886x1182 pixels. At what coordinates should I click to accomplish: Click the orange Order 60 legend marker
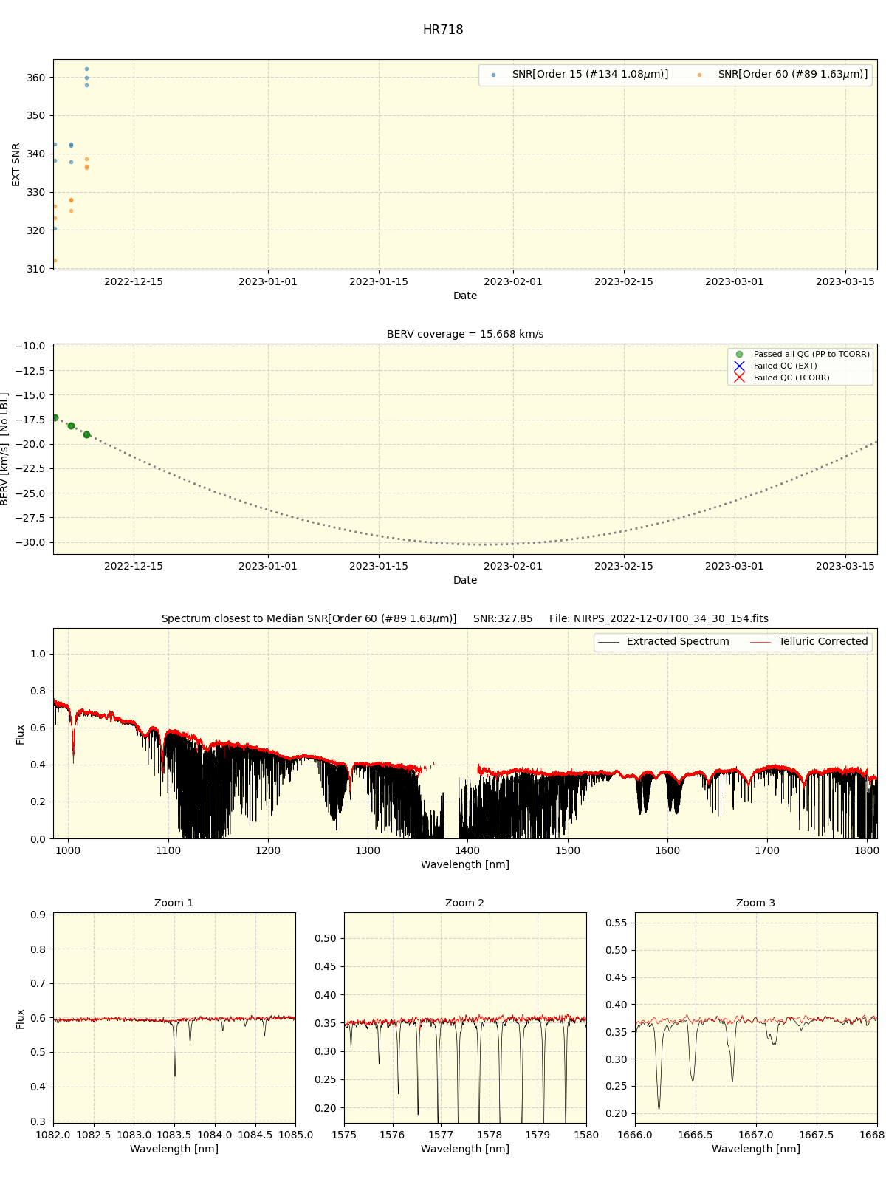coord(699,75)
